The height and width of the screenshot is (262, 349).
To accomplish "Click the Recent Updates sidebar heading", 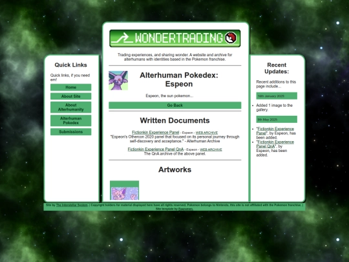I will (277, 68).
